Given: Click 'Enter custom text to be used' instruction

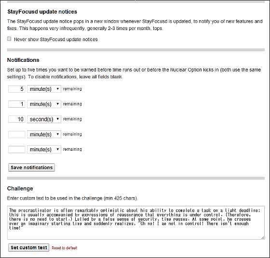Looking at the screenshot, I should point(72,198).
